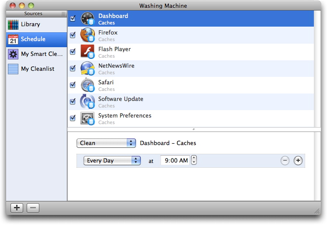Remove the schedule rule with round minus
Viewport: 327px width, 225px height.
tap(285, 161)
